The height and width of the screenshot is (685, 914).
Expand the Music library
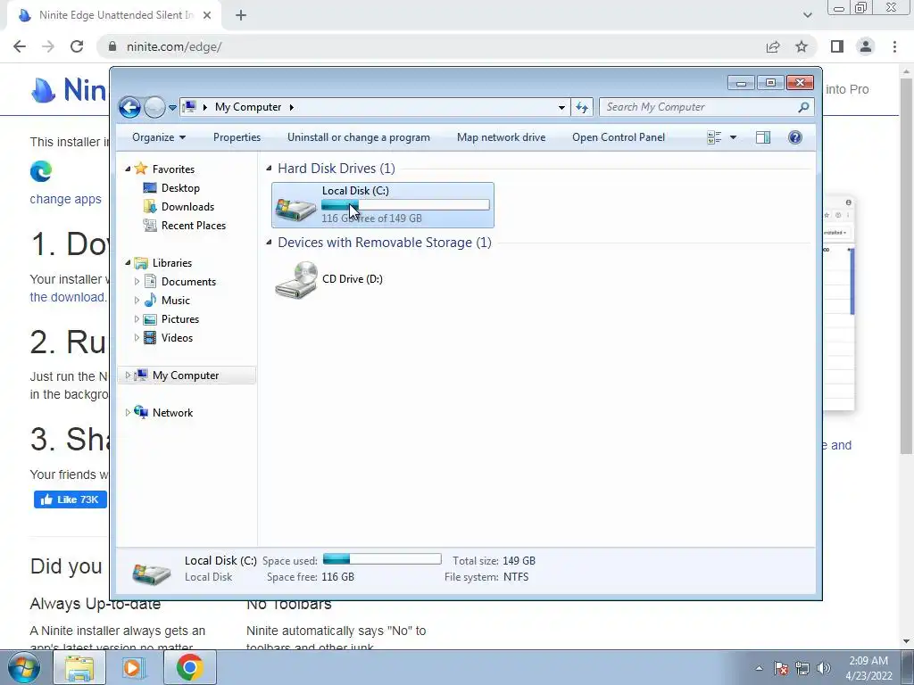pyautogui.click(x=137, y=301)
